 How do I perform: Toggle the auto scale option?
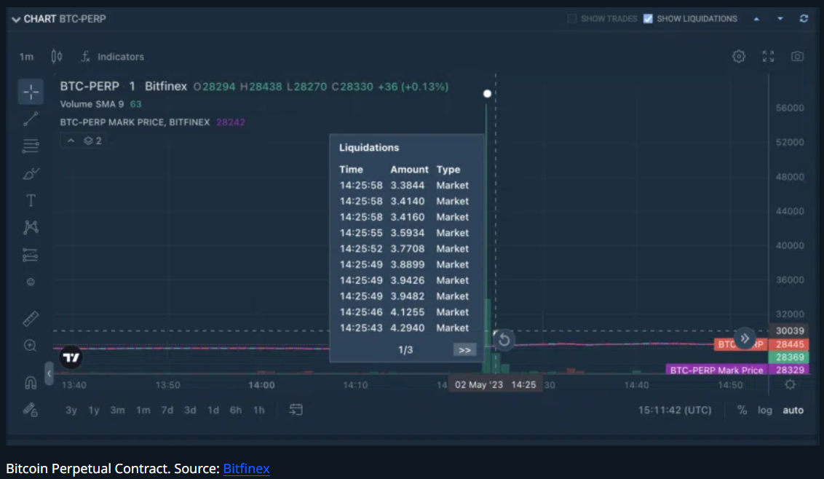(x=793, y=410)
